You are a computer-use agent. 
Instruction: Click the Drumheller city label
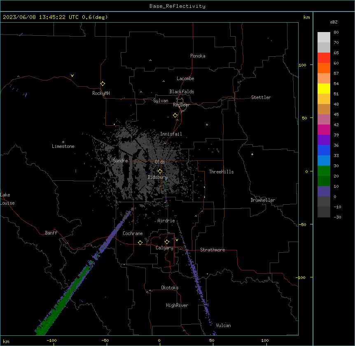point(263,200)
